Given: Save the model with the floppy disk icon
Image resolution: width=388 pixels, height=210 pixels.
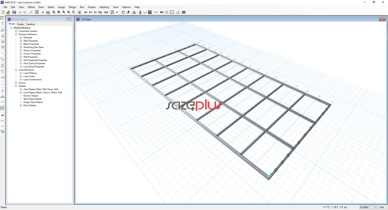Looking at the screenshot, I should (14, 12).
